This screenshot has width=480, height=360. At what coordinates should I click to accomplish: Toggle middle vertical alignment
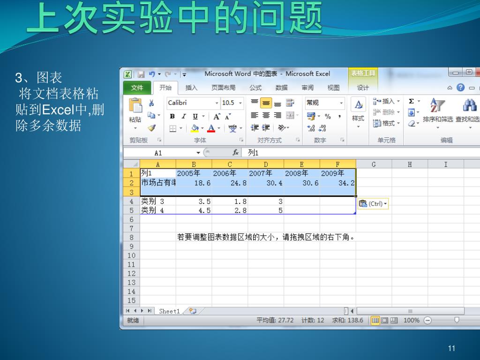pos(266,103)
